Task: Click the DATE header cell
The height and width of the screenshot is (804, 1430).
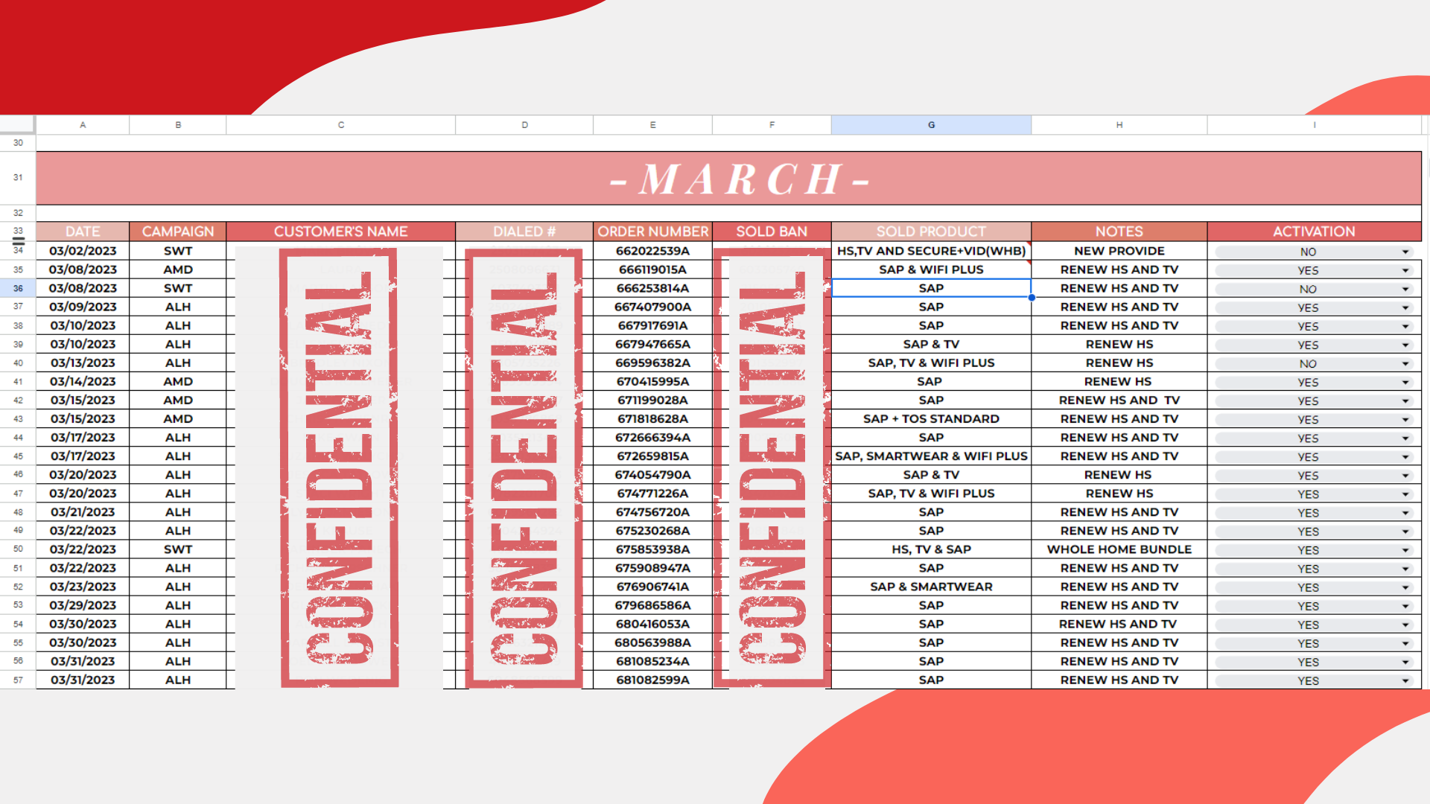Action: (x=83, y=232)
